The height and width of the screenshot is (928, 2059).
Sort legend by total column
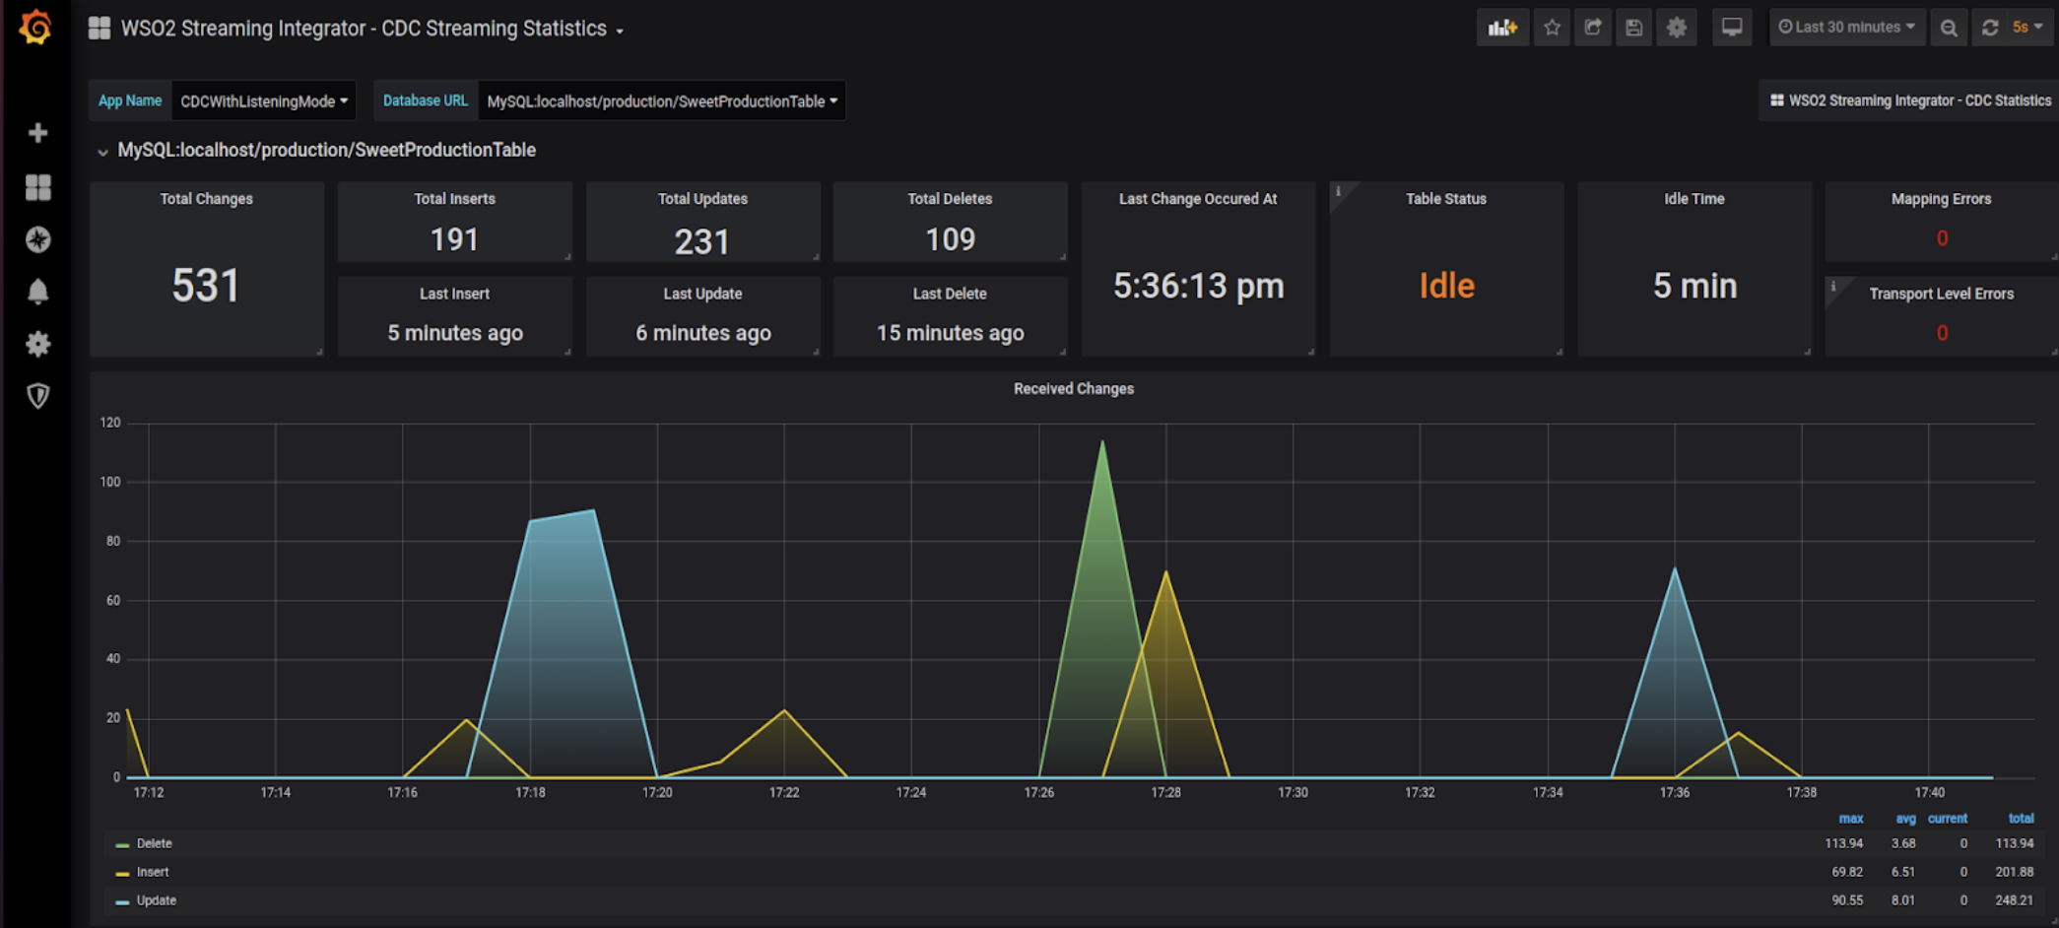pos(2022,819)
